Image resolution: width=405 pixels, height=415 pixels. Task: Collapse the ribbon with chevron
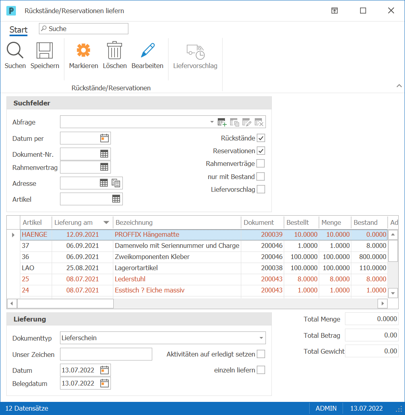[x=399, y=86]
